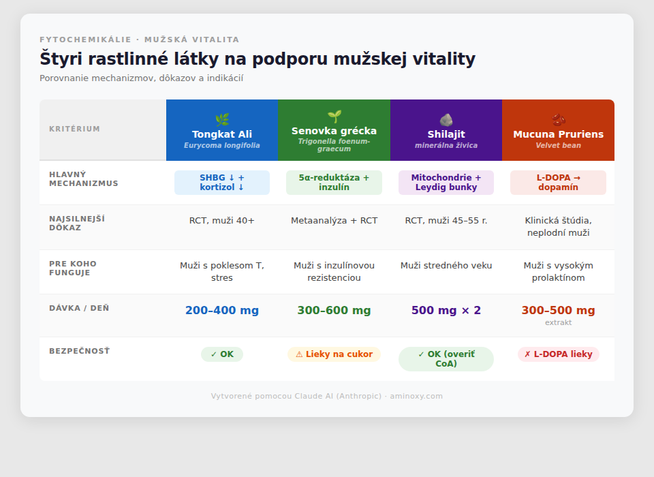Viewport: 654px width, 477px height.
Task: Click the HLAVNÝ MECHANIZMUS row label
Action: 83,179
